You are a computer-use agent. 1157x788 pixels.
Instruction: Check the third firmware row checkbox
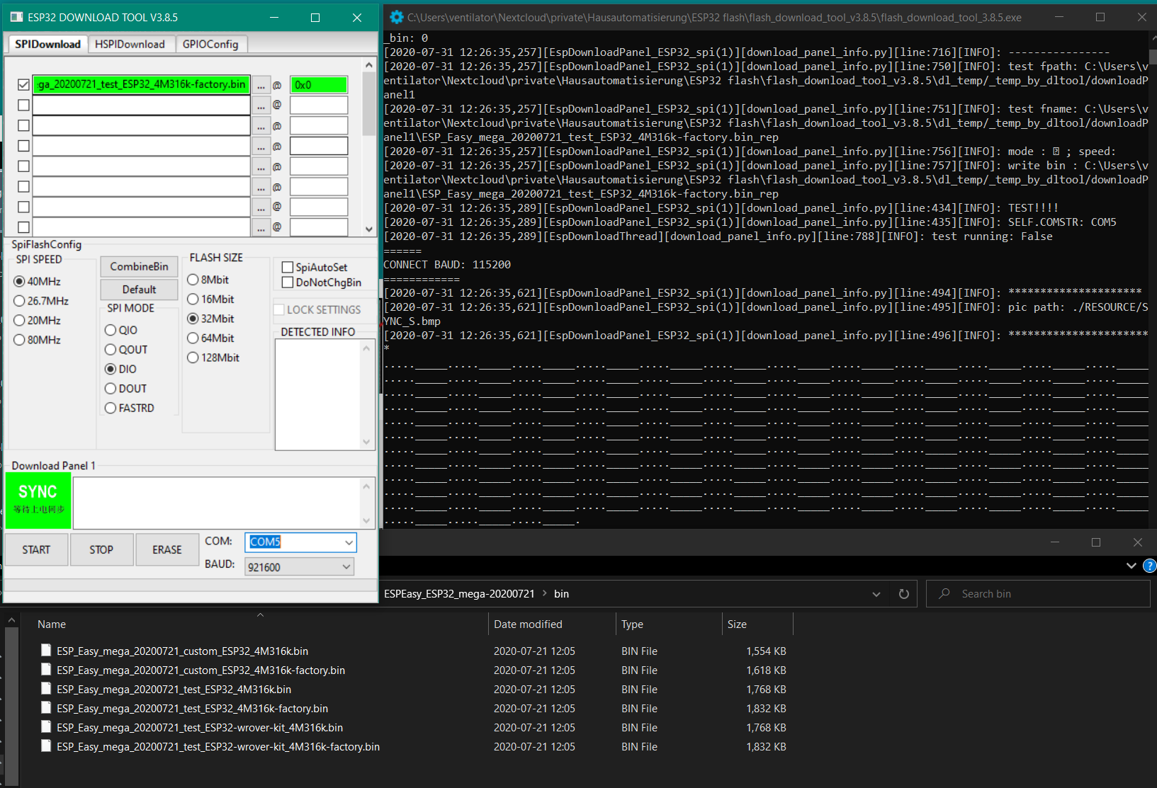(23, 125)
